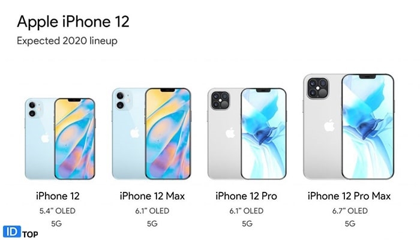Click the "6.7" OLED" spec text

[x=350, y=211]
